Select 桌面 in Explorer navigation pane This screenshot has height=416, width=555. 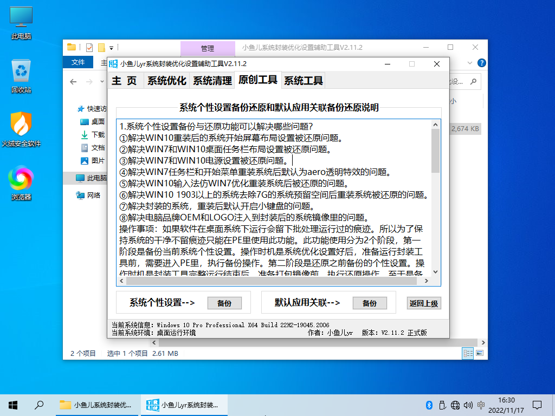coord(92,122)
